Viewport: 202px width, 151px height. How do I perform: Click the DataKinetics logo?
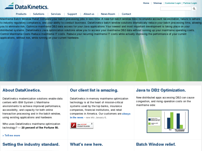point(26,6)
